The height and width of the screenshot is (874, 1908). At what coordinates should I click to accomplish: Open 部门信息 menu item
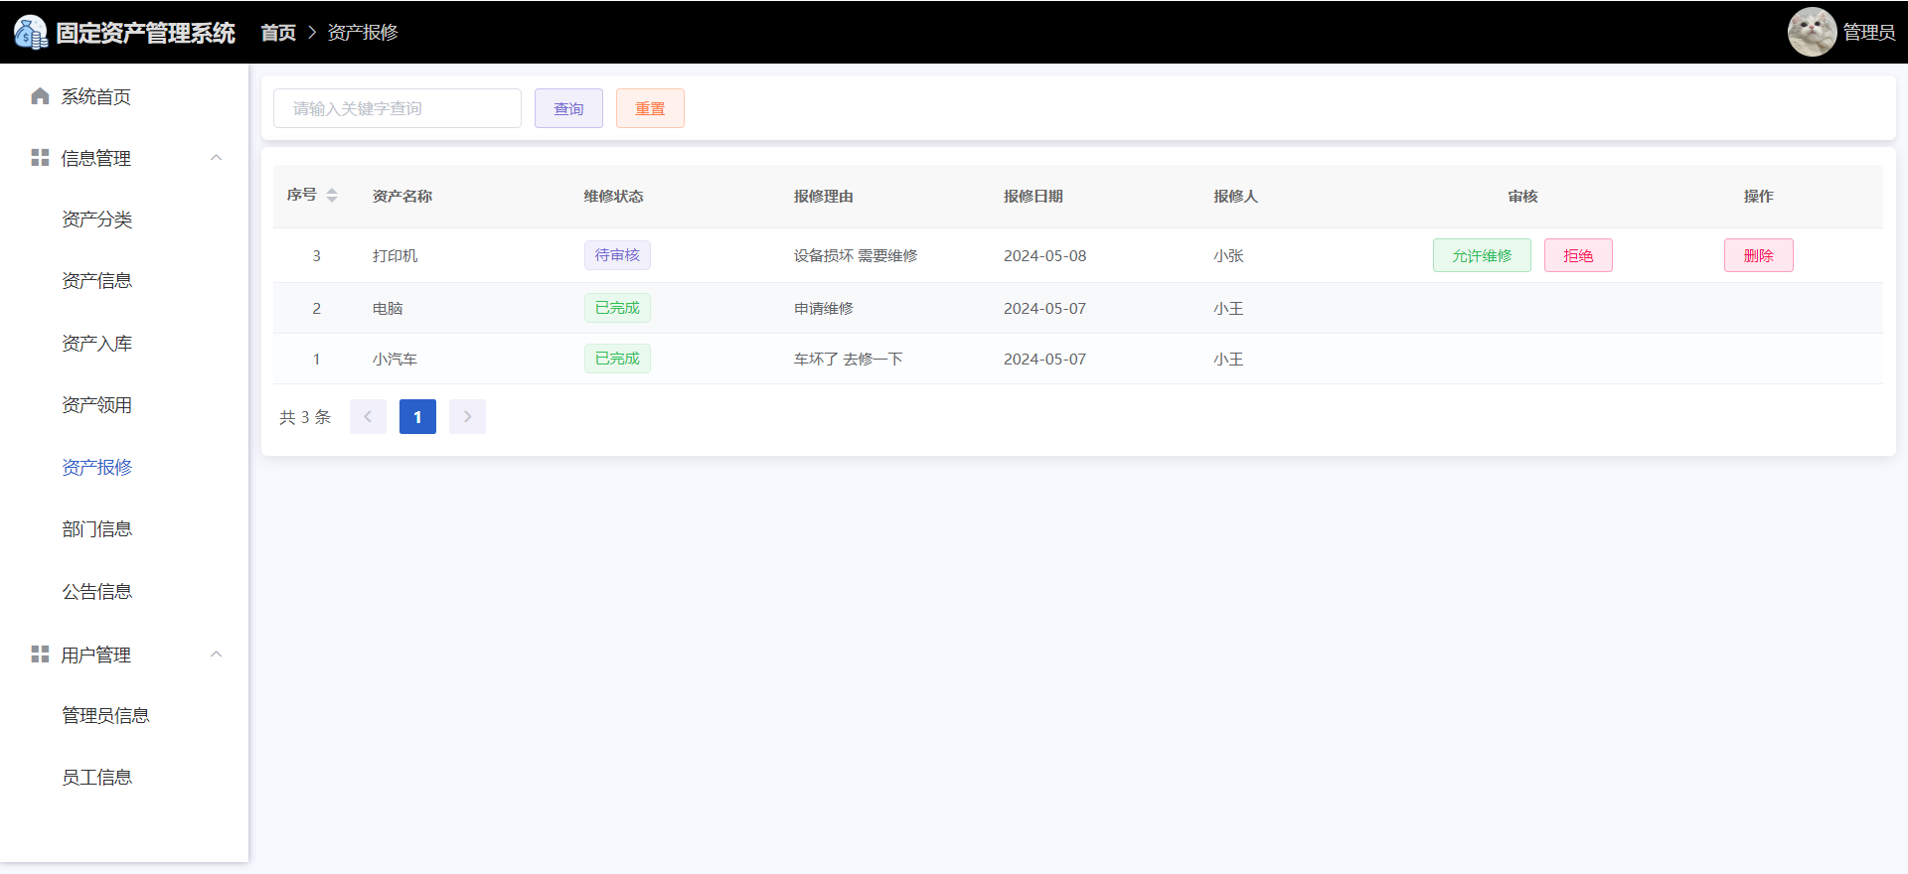97,529
